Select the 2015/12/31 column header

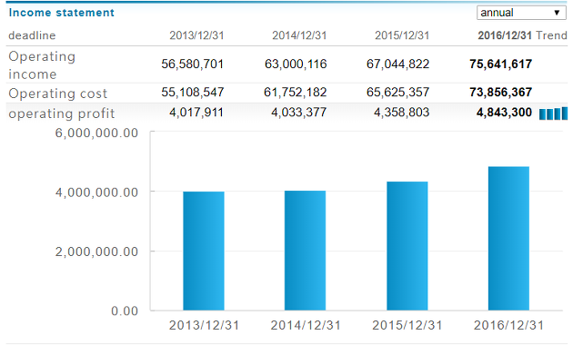pos(402,35)
